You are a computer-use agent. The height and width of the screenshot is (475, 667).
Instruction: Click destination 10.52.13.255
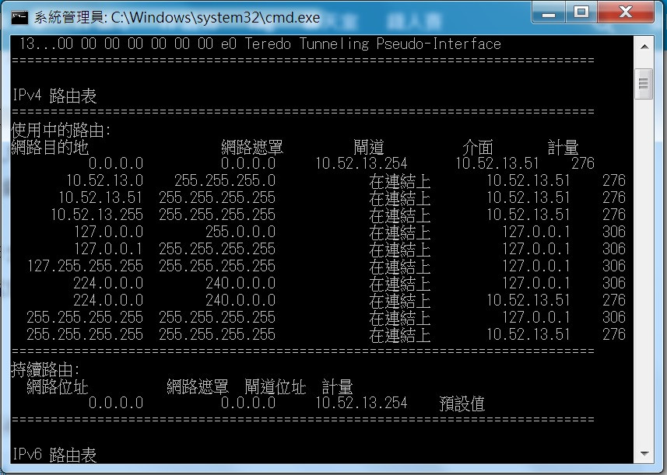tap(97, 215)
